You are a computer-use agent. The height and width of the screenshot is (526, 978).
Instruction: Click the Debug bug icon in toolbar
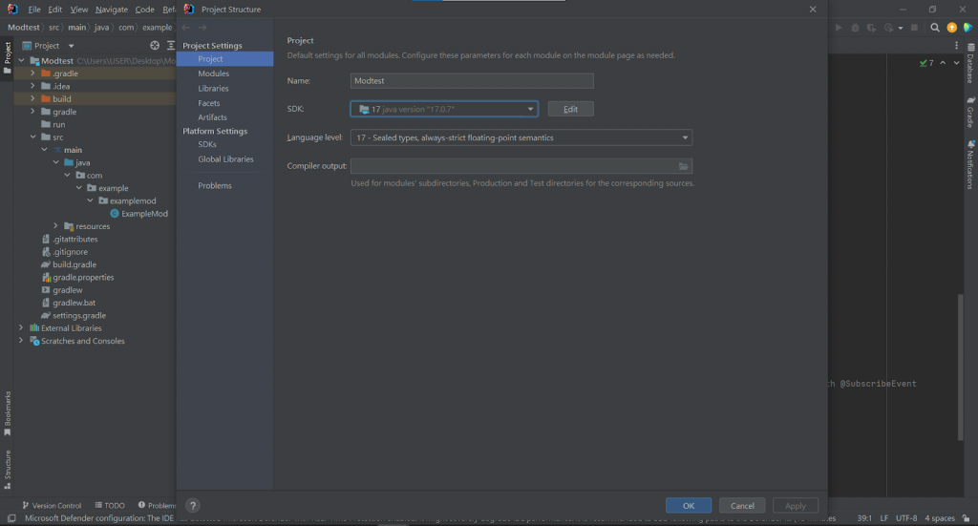[x=855, y=28]
